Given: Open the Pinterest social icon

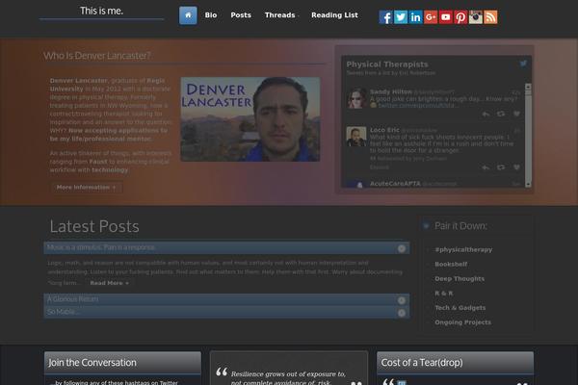Looking at the screenshot, I should [460, 17].
